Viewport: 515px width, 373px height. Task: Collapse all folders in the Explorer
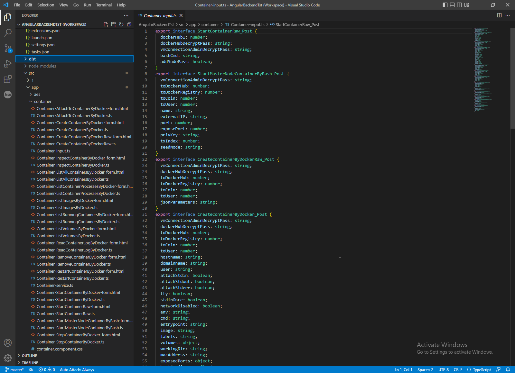(129, 24)
